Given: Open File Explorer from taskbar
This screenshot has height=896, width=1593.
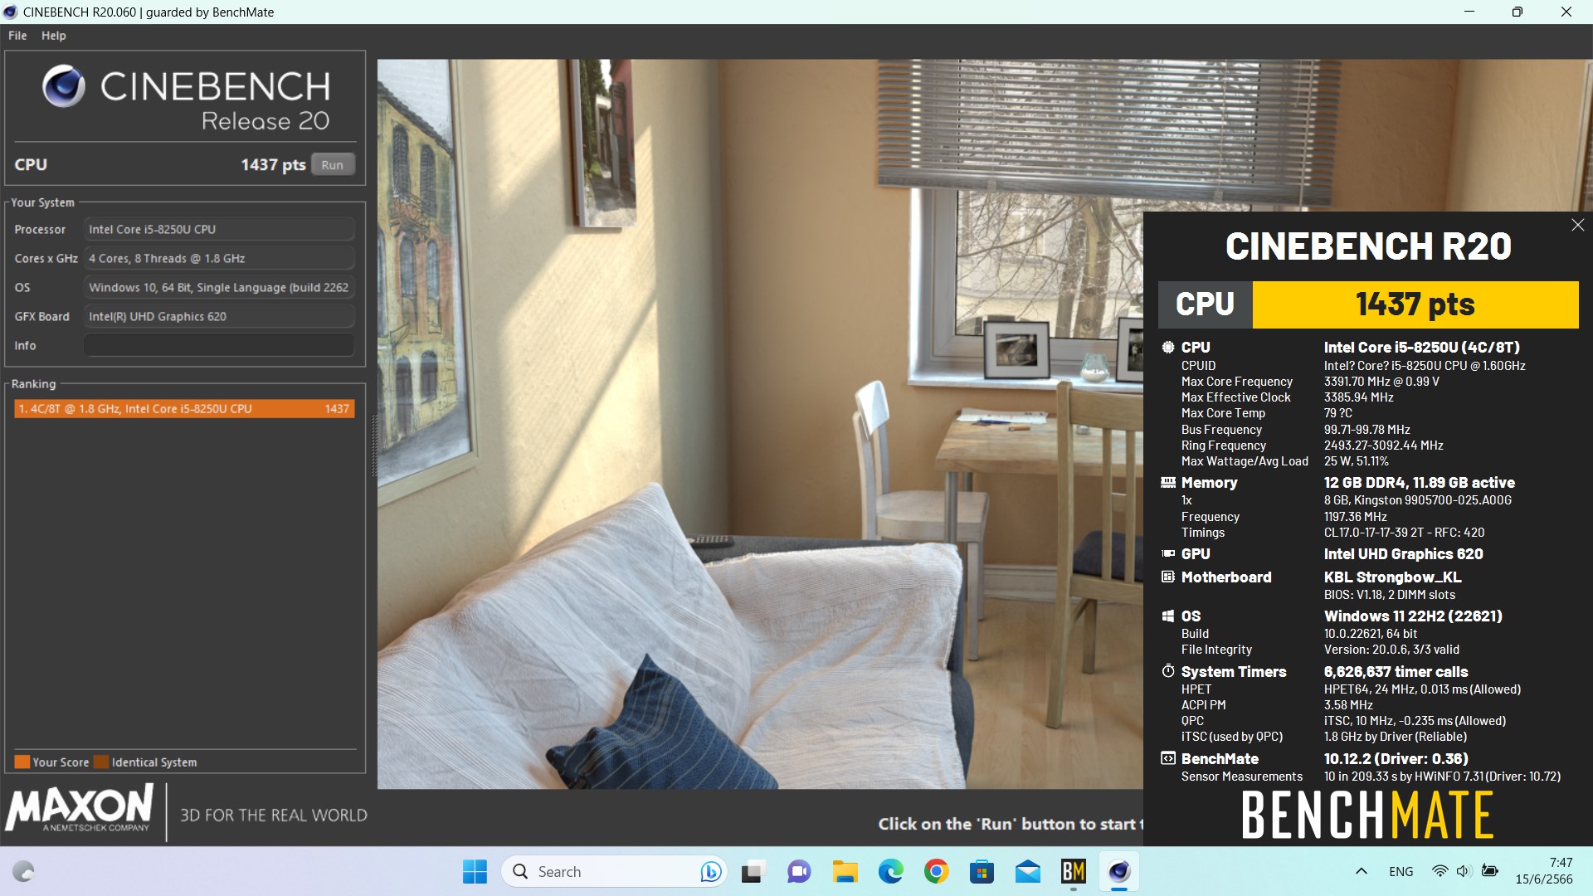Looking at the screenshot, I should point(845,871).
